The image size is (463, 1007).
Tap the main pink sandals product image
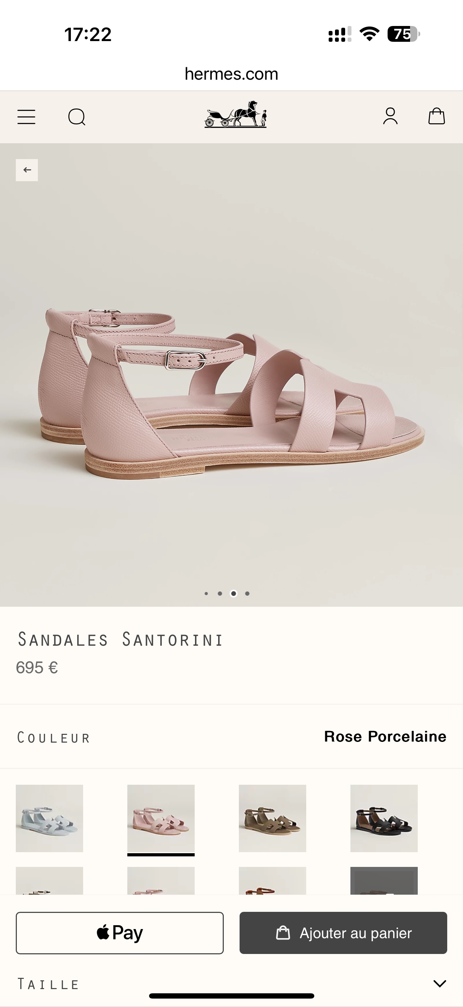tap(231, 375)
